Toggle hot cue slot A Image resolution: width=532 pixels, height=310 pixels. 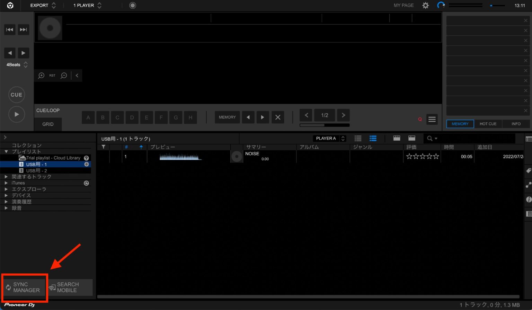click(88, 117)
